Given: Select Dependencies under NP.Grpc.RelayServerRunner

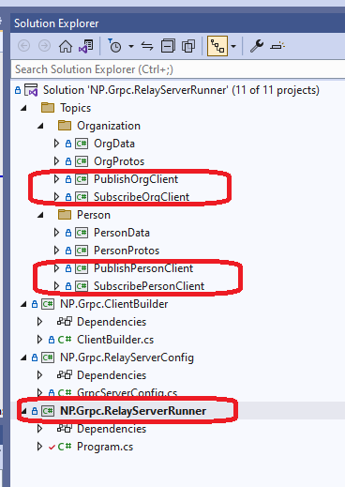Looking at the screenshot, I should point(112,429).
